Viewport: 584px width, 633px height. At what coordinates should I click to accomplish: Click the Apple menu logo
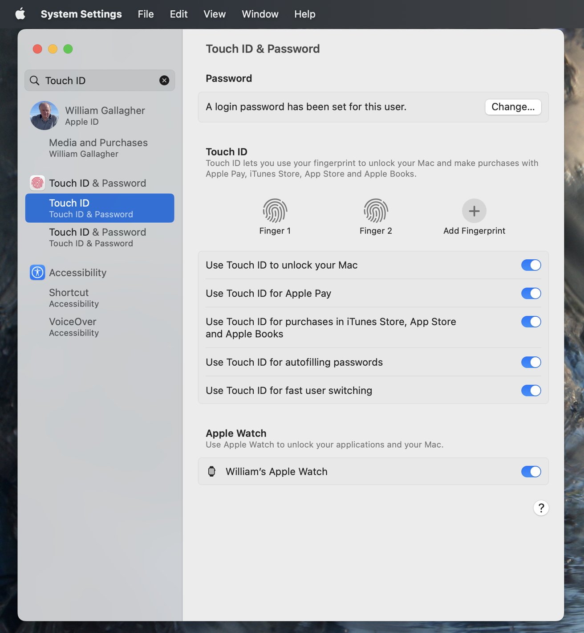pos(19,14)
